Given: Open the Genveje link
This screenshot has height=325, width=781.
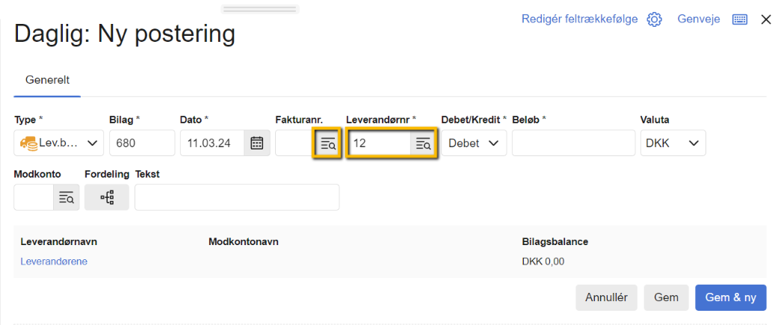Looking at the screenshot, I should [699, 19].
